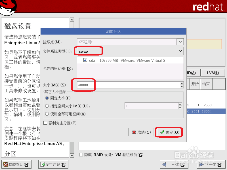This screenshot has width=227, height=170.
Task: Open Release Notes (发行注记) button
Action: 53,165
